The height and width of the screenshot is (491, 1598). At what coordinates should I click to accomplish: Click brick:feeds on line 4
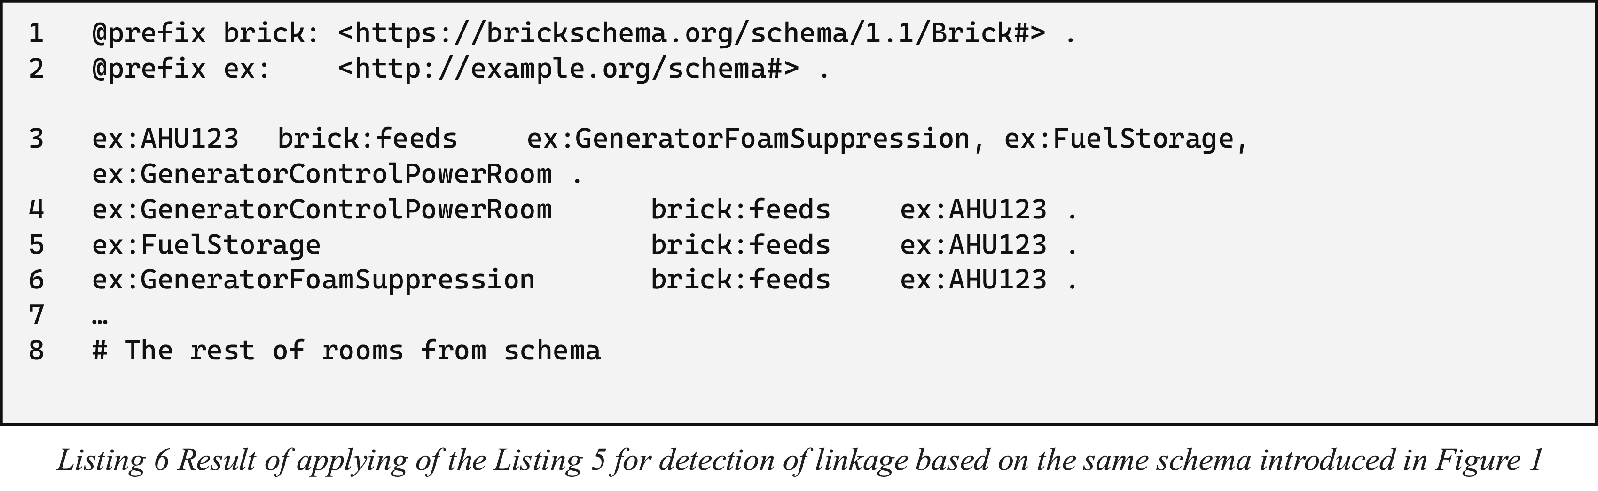tap(741, 210)
